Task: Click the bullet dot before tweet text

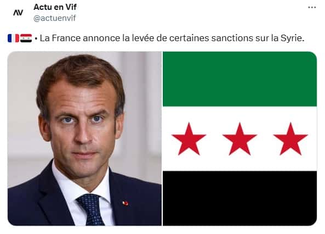Action: click(36, 38)
